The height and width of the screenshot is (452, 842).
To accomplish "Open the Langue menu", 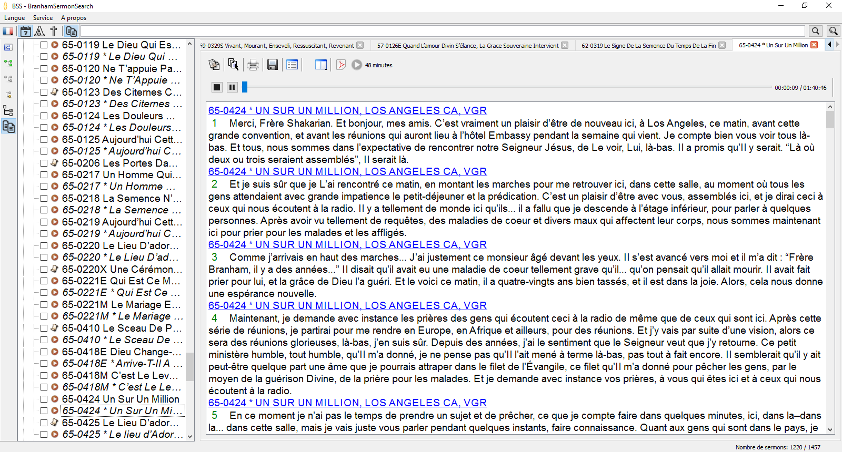I will pyautogui.click(x=15, y=18).
